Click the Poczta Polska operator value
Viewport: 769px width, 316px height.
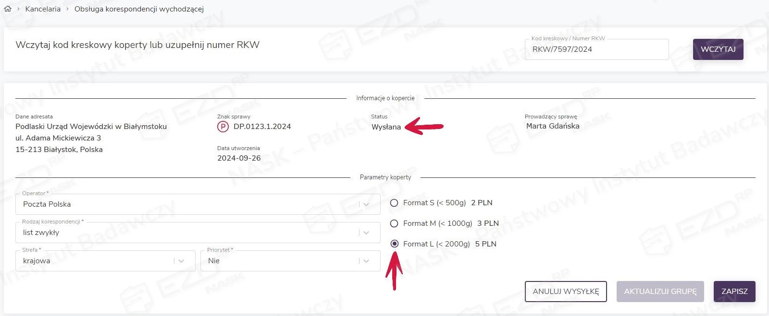pyautogui.click(x=47, y=204)
